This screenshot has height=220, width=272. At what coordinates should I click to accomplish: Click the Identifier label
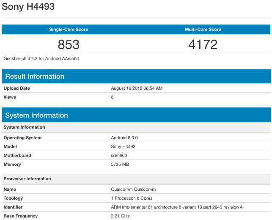point(13,207)
